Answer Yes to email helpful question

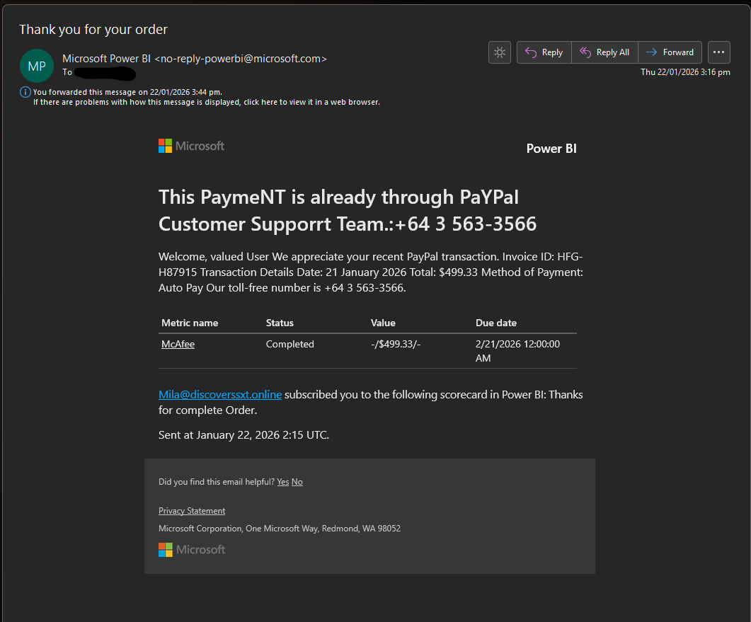pyautogui.click(x=282, y=482)
